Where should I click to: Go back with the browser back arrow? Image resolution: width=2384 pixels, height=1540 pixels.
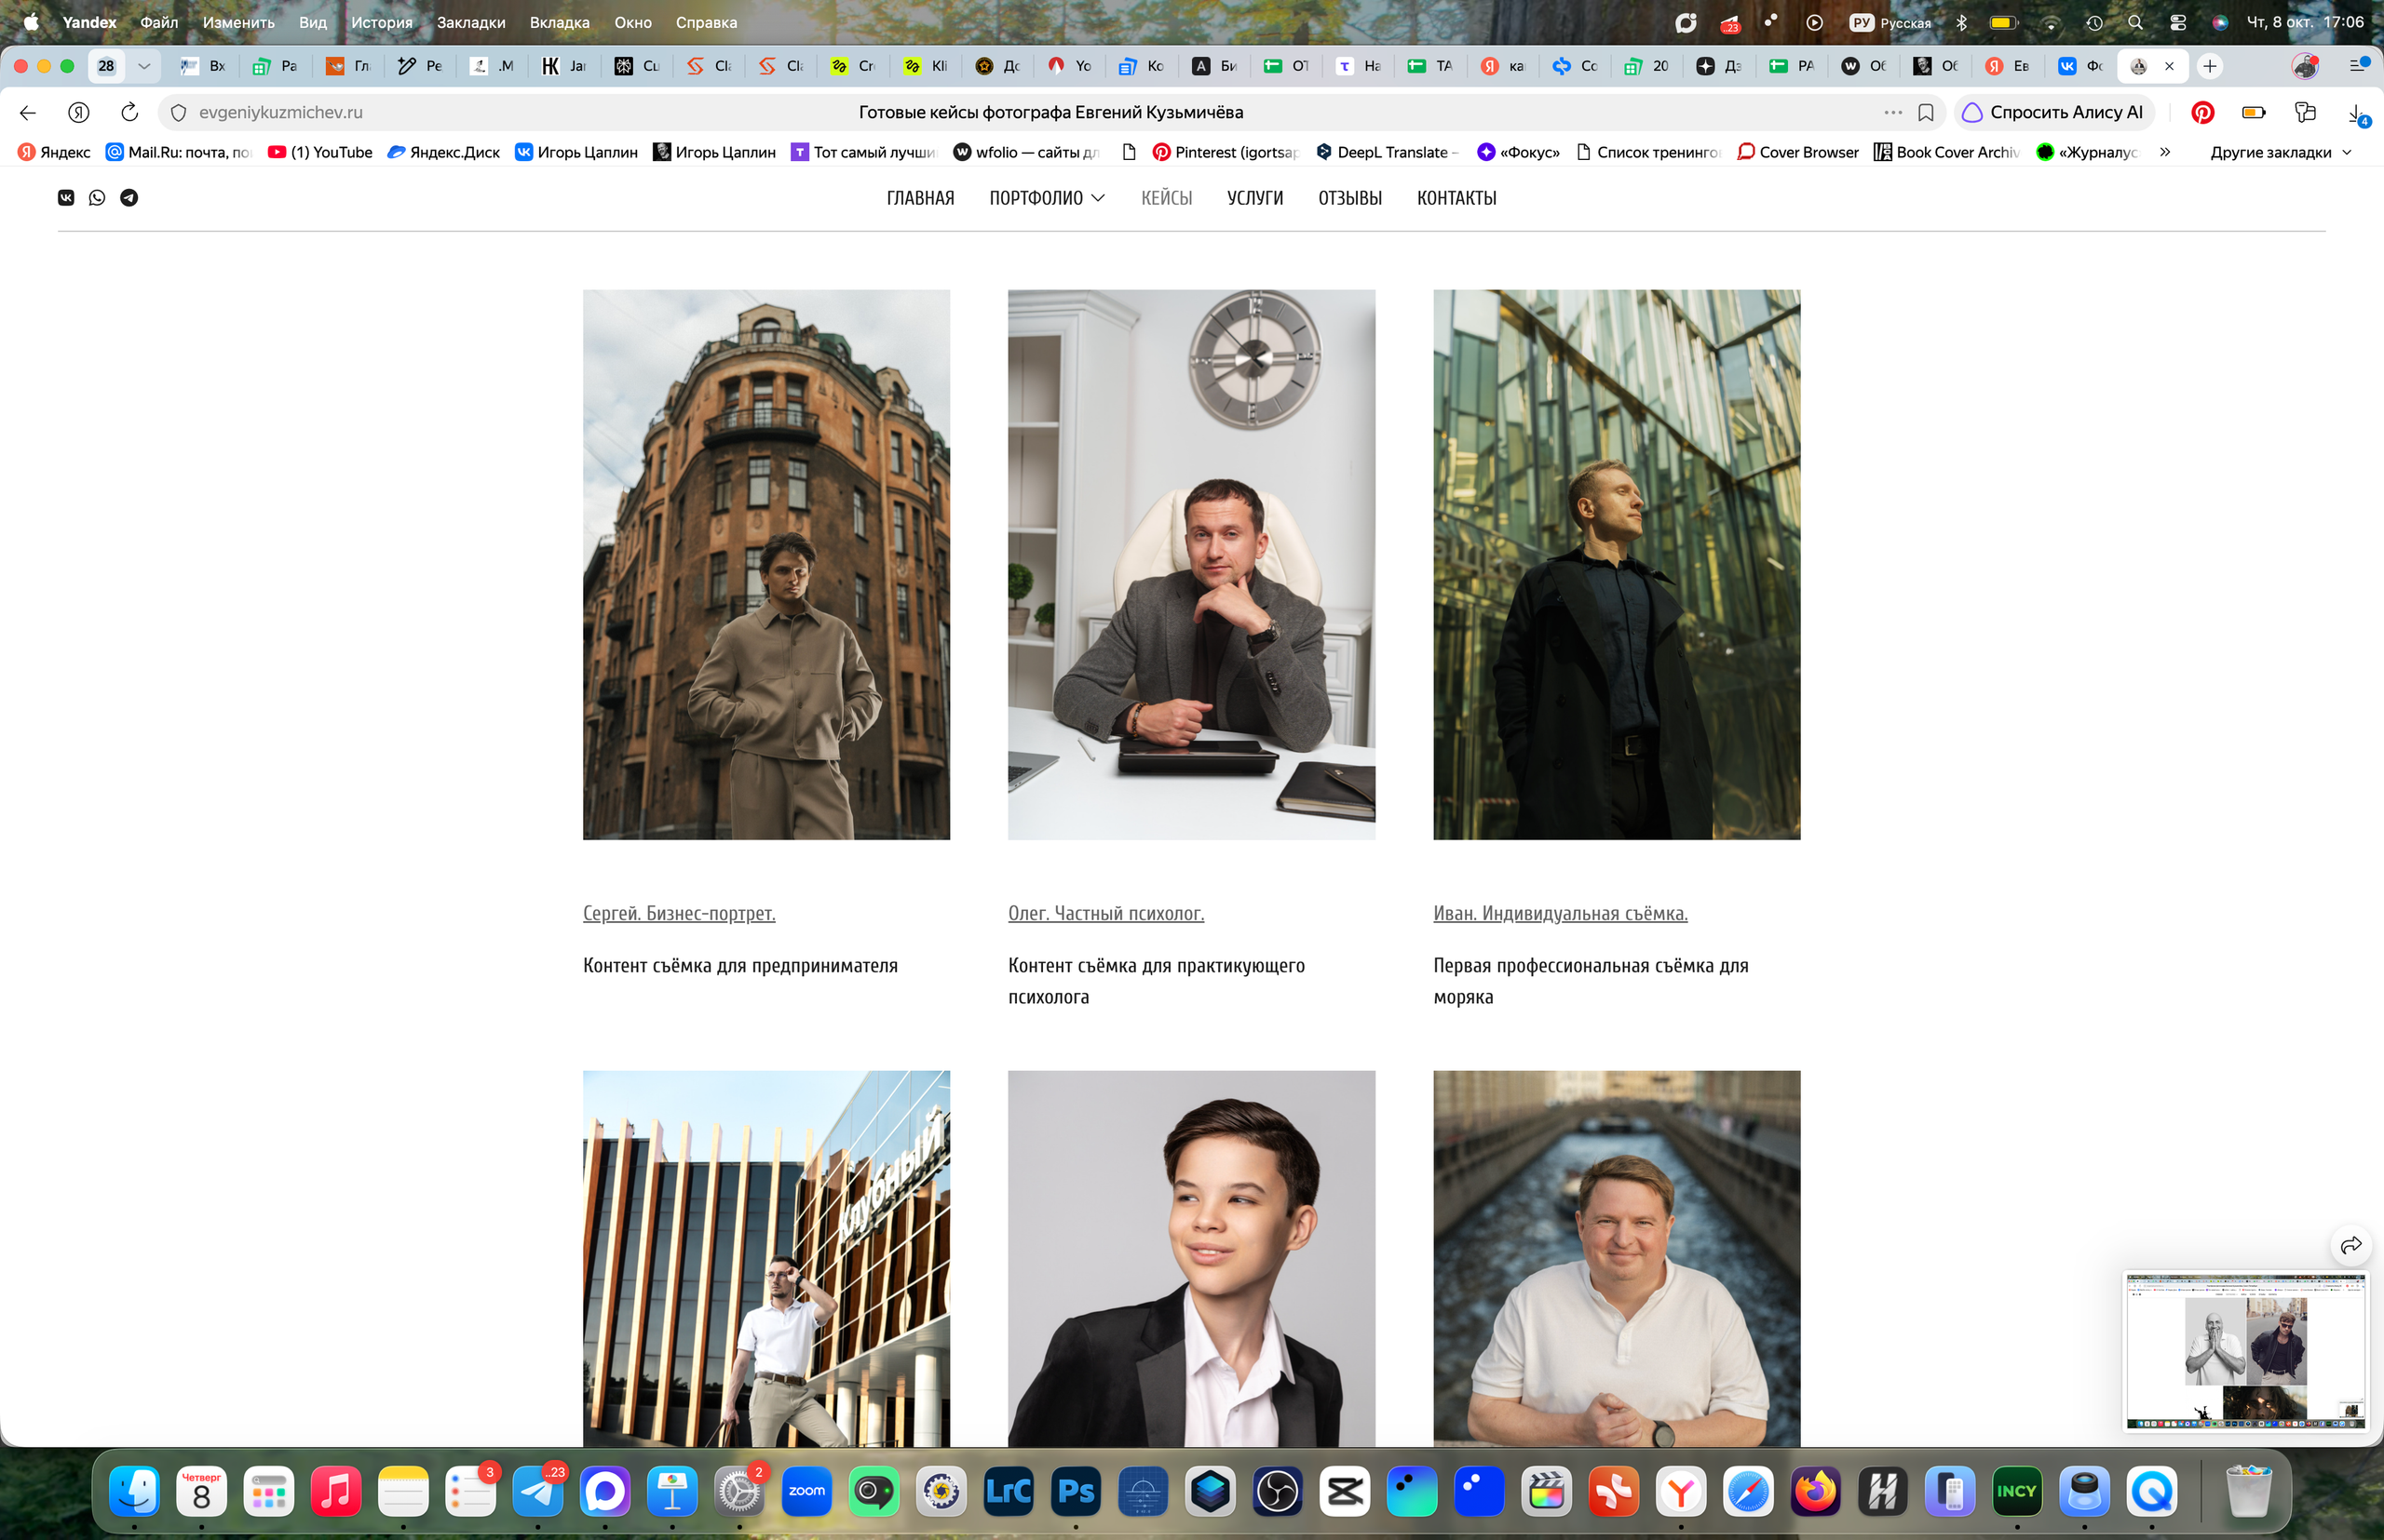[x=28, y=112]
